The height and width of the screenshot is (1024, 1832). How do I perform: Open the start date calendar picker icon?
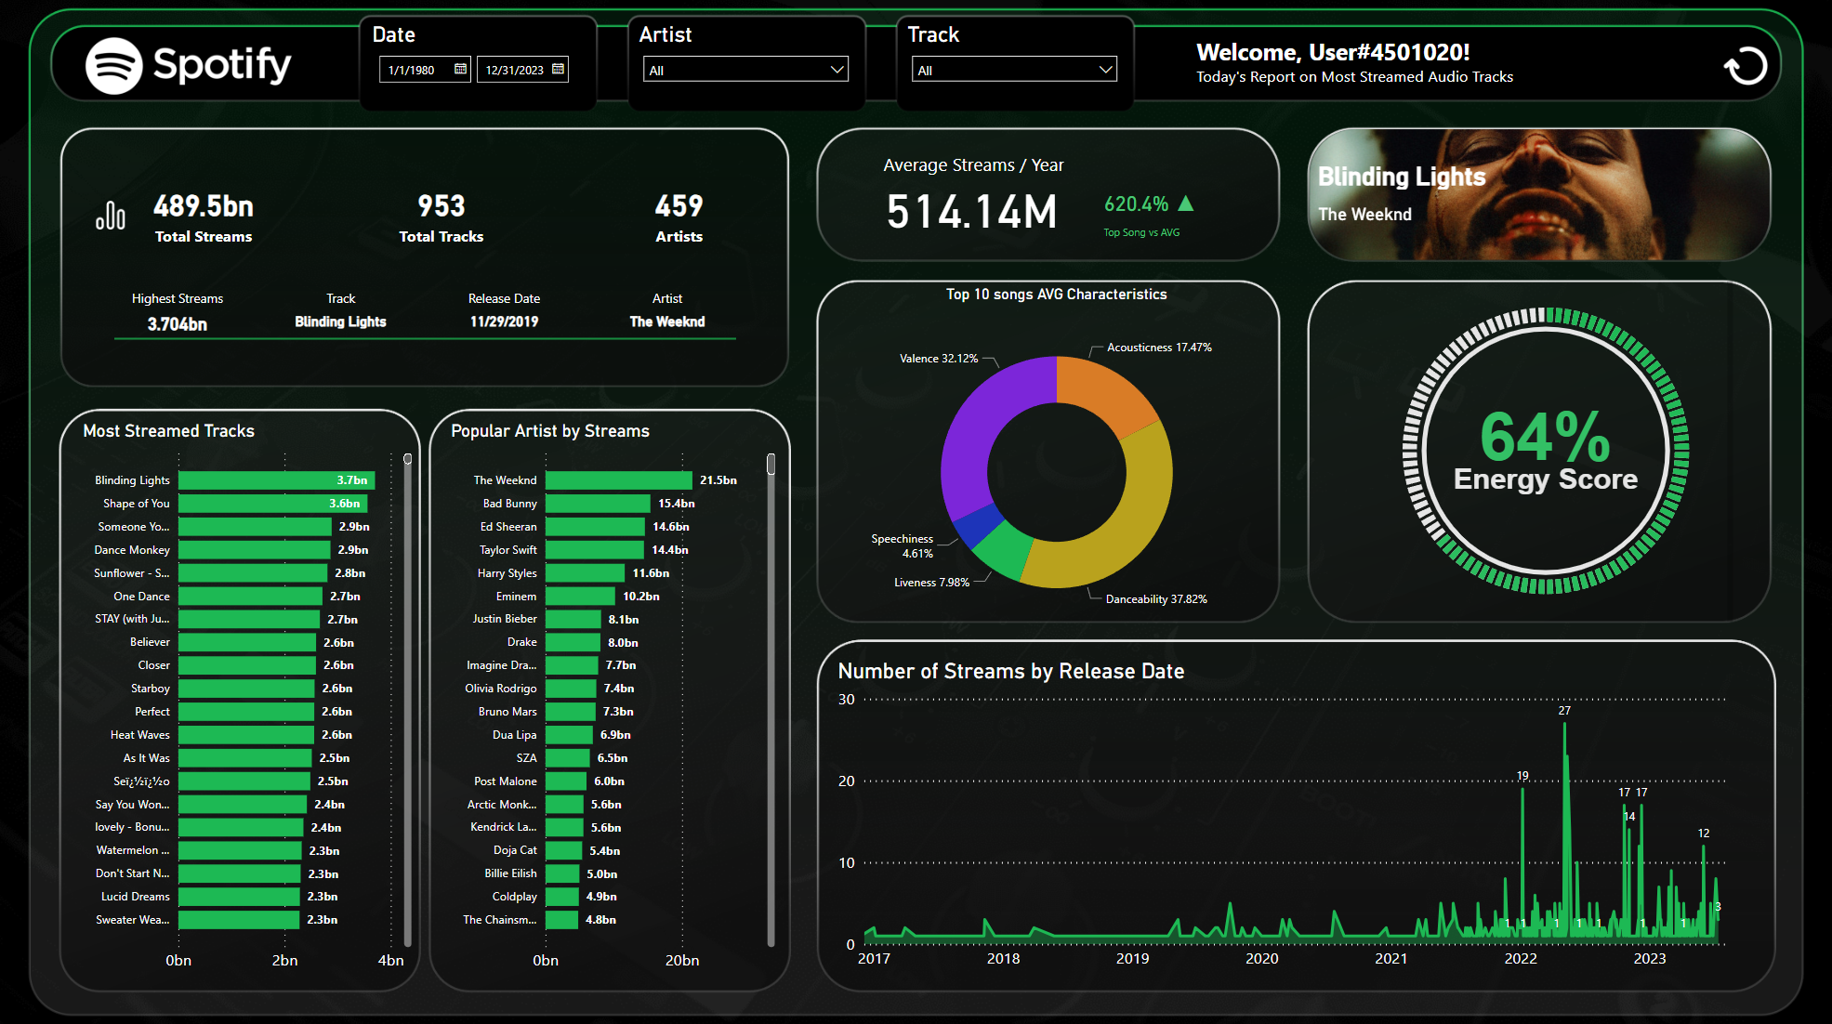point(460,69)
